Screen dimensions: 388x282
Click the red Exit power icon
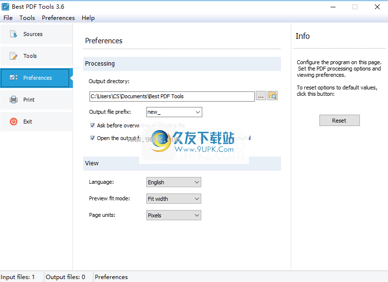(x=13, y=122)
